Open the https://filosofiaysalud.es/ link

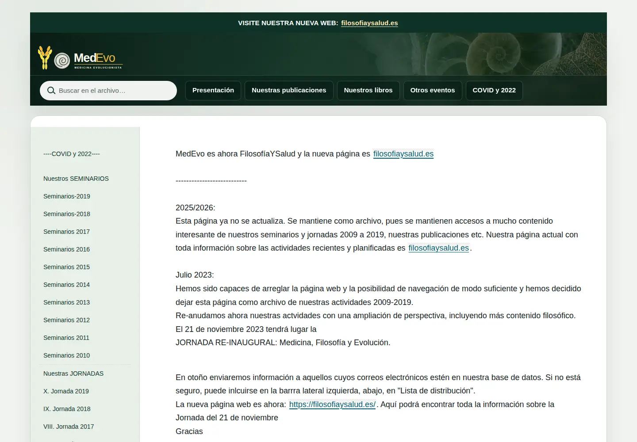[x=332, y=404]
